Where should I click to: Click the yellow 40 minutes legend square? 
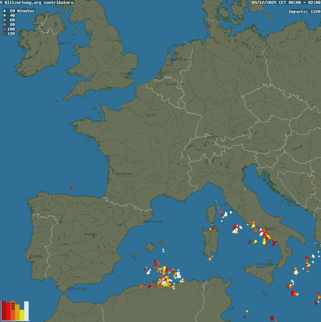5,15
